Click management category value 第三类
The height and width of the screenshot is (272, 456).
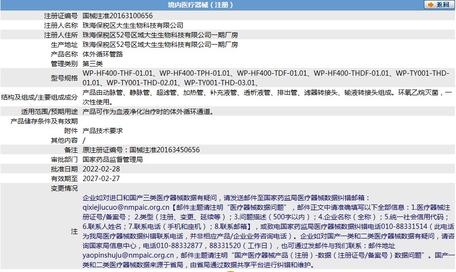coord(93,64)
